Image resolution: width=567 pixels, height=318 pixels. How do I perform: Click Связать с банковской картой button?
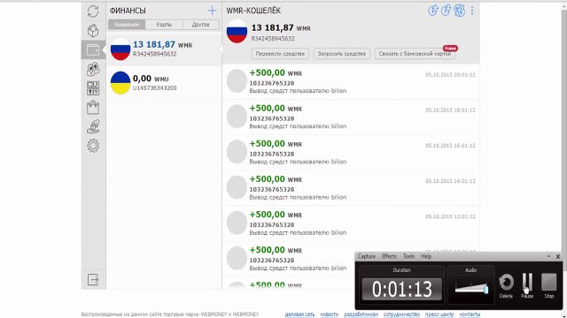coord(415,54)
